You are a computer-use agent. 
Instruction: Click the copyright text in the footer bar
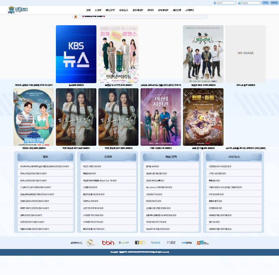(140, 252)
